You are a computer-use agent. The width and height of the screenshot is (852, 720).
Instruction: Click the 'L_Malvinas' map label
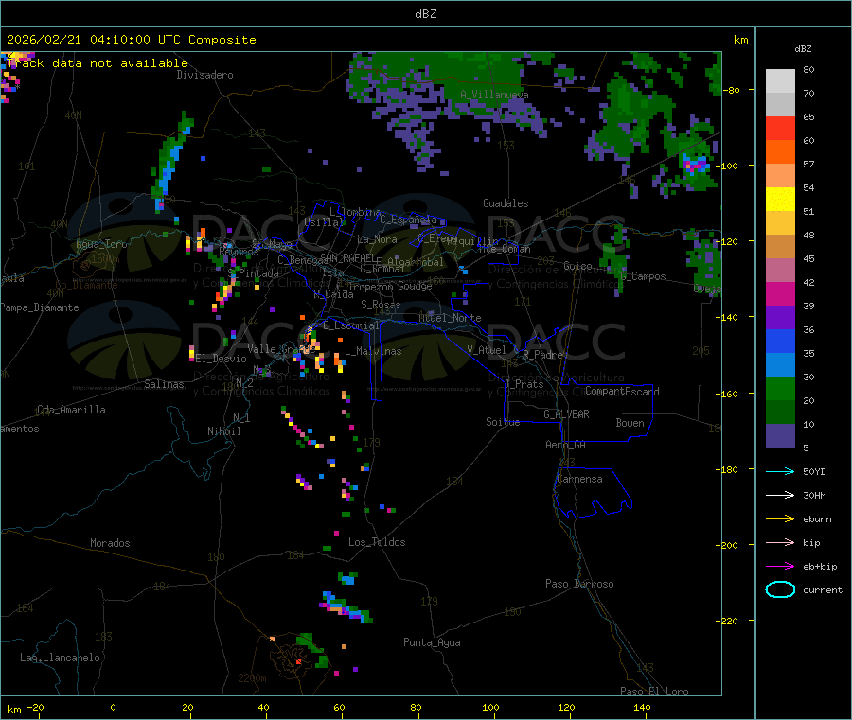tap(373, 351)
